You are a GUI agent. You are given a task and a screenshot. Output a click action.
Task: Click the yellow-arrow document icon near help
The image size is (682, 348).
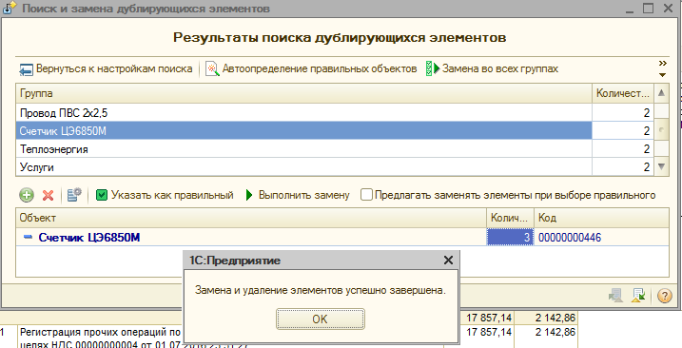point(639,296)
